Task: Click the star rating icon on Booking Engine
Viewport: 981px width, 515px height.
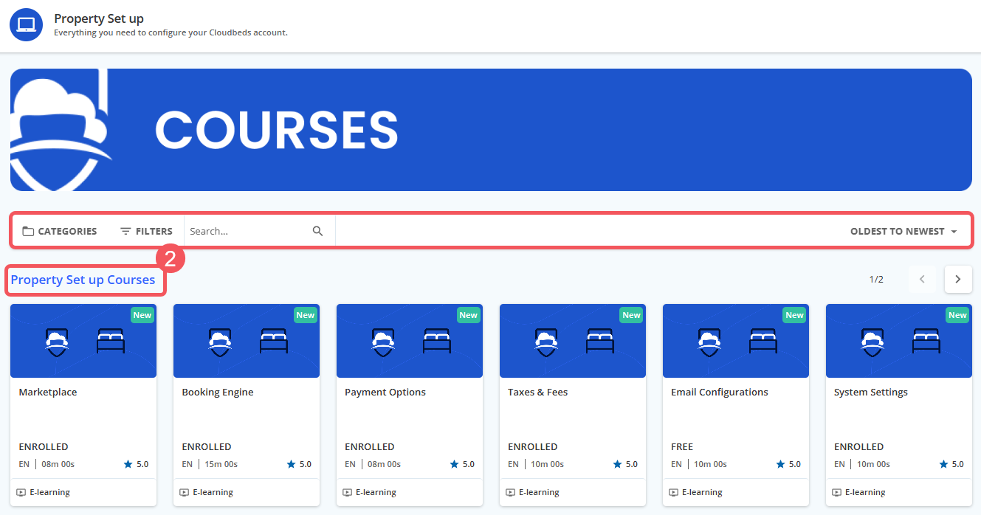Action: pyautogui.click(x=292, y=464)
